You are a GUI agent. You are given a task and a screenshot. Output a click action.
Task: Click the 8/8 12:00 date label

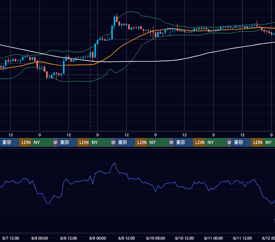pos(69,238)
